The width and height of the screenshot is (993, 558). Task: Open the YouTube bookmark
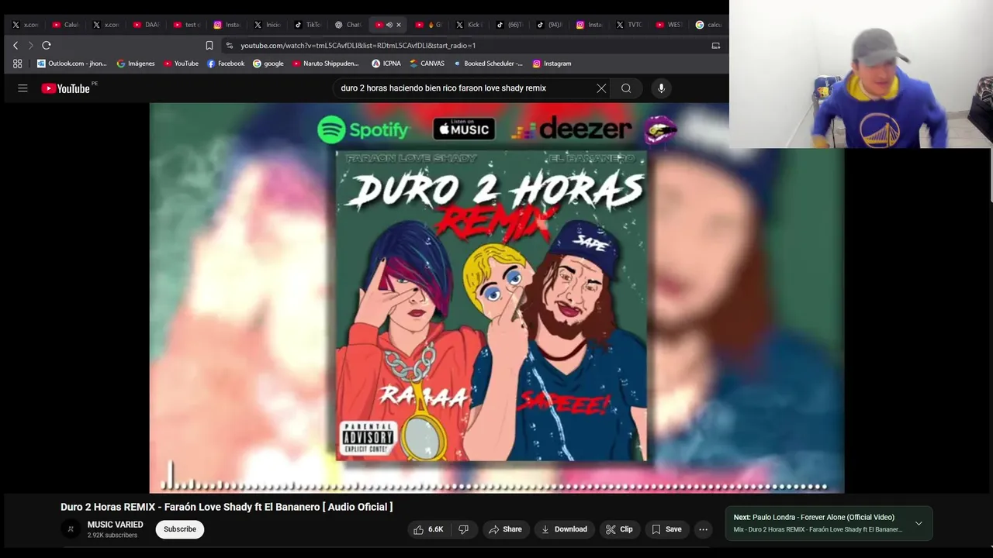tap(180, 64)
